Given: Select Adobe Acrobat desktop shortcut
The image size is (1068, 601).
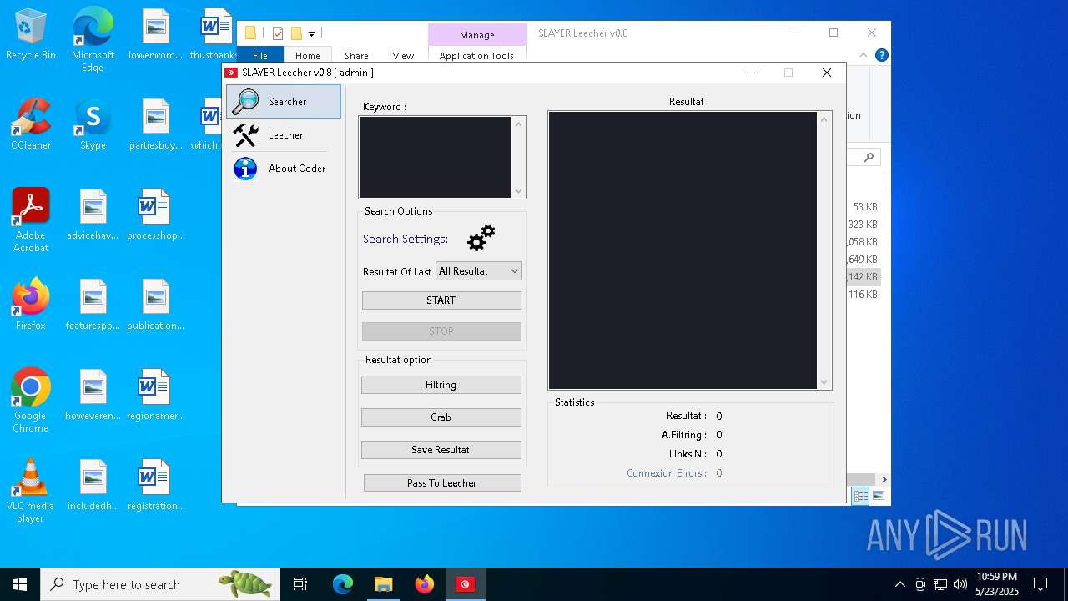Looking at the screenshot, I should (x=31, y=220).
